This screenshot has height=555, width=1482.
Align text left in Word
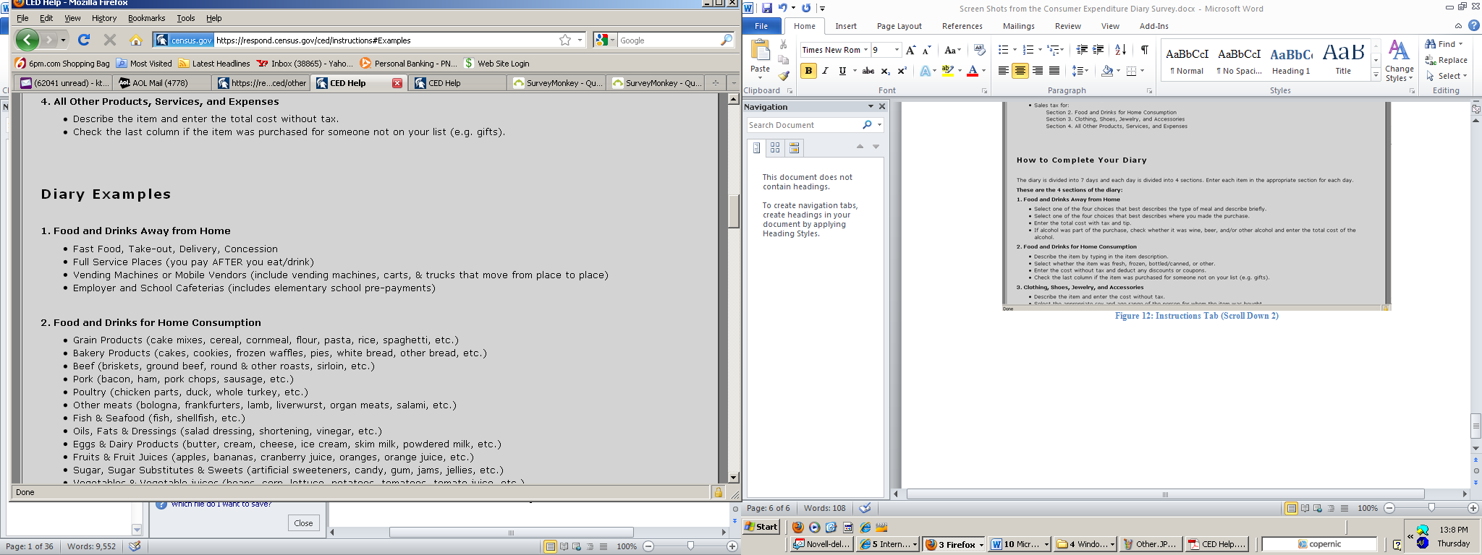point(1003,71)
